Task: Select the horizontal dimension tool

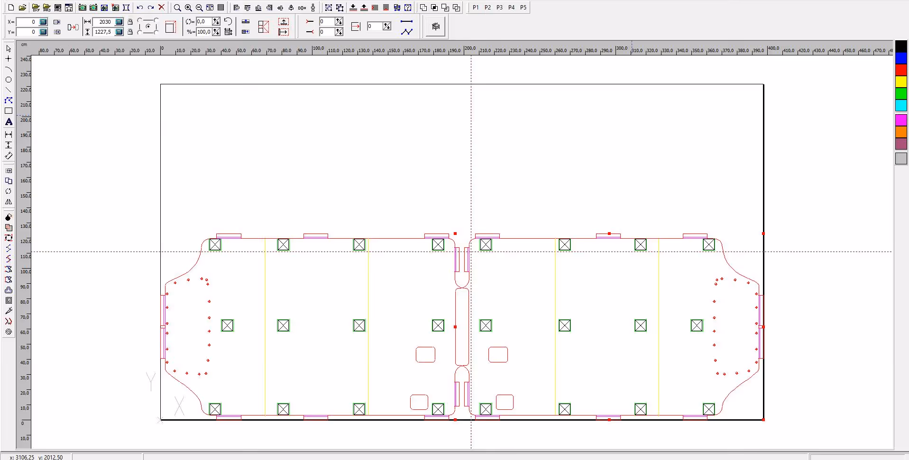Action: click(x=9, y=135)
